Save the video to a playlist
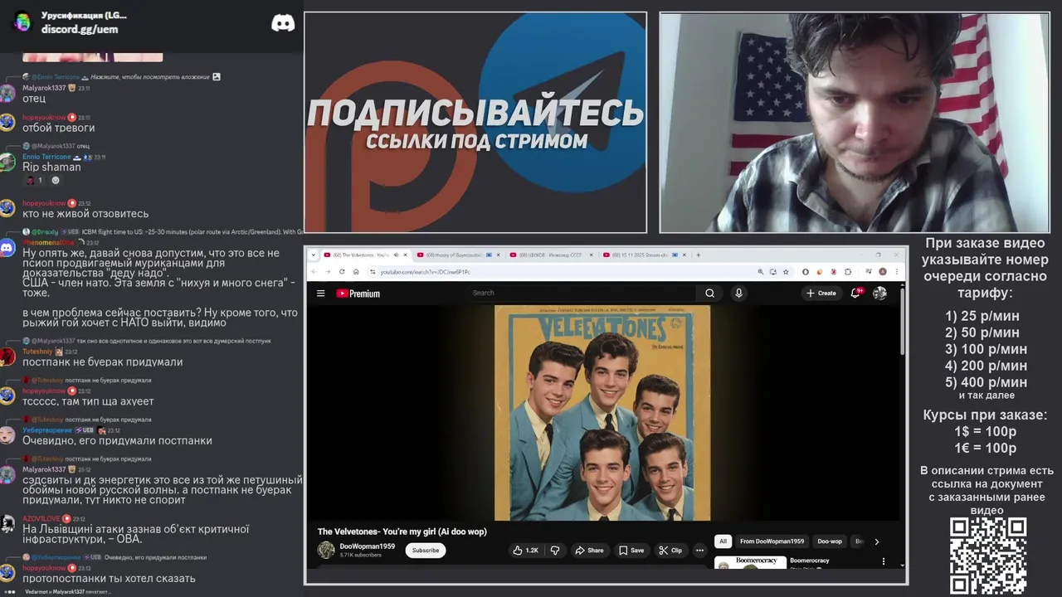Screen dimensions: 1062x597 tap(631, 550)
